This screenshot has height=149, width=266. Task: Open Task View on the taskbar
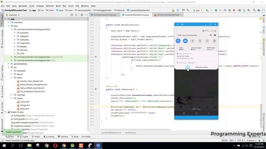pos(21,145)
